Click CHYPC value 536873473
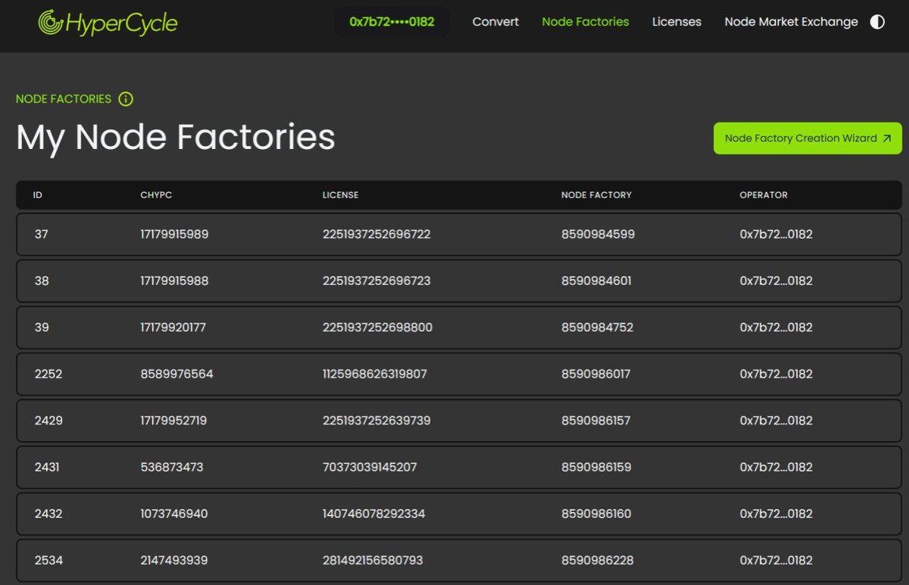Viewport: 909px width, 585px height. coord(172,468)
